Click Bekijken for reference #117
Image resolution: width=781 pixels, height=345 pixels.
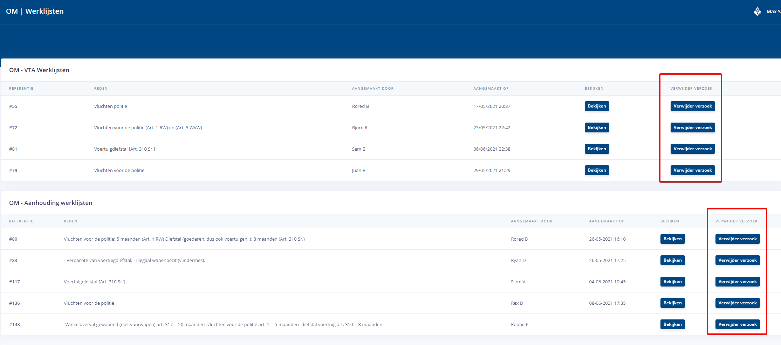[x=672, y=282]
